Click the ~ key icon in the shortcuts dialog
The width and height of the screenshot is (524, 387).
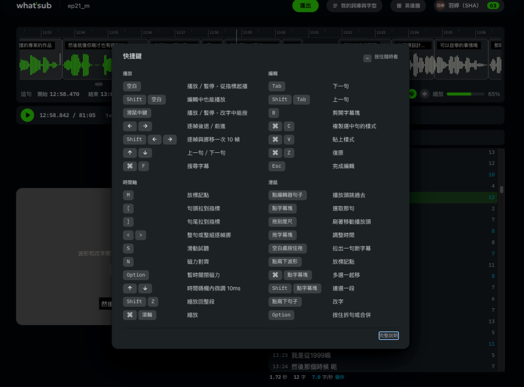367,58
